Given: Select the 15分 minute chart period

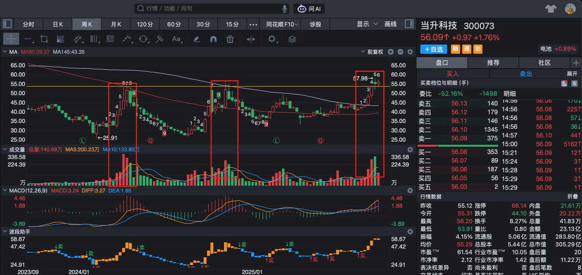Looking at the screenshot, I should (232, 24).
